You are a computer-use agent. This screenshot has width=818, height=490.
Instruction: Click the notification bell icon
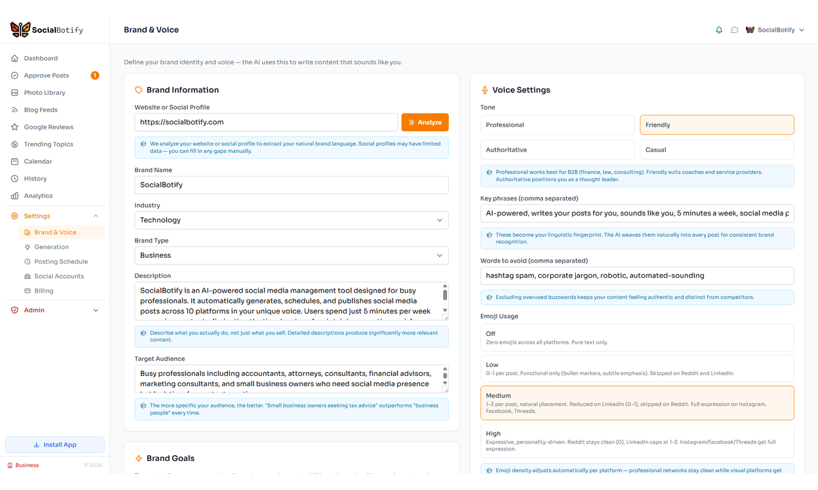click(719, 29)
